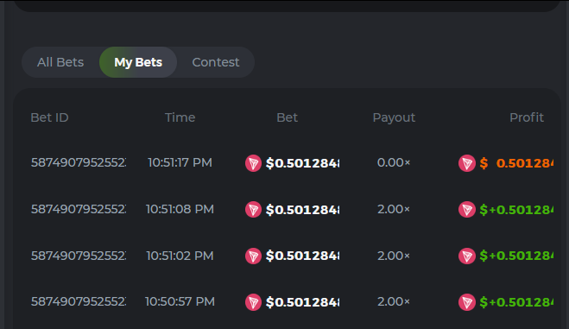Select the My Bets tab
Screen dimensions: 569x329
(x=138, y=62)
